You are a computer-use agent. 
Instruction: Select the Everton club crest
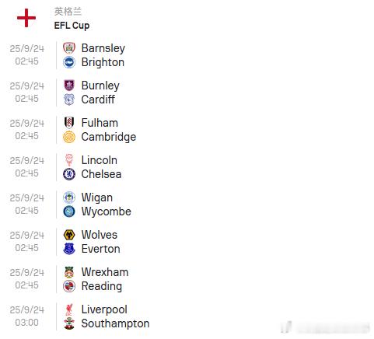pos(69,249)
